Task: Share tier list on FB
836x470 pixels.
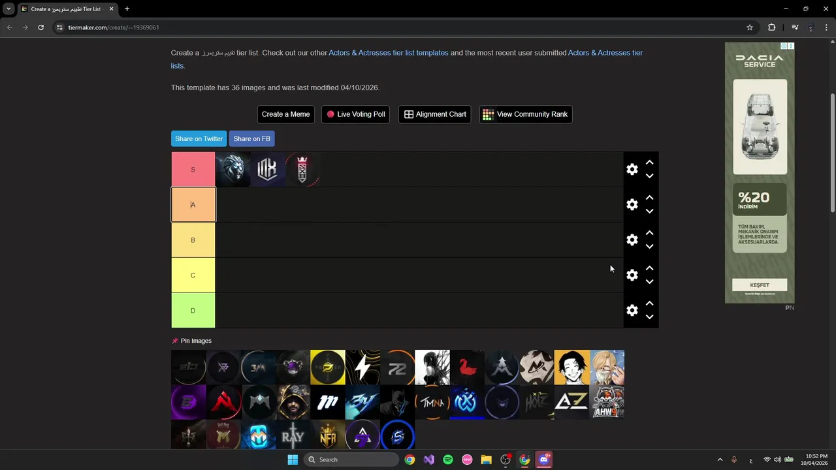Action: coord(251,138)
